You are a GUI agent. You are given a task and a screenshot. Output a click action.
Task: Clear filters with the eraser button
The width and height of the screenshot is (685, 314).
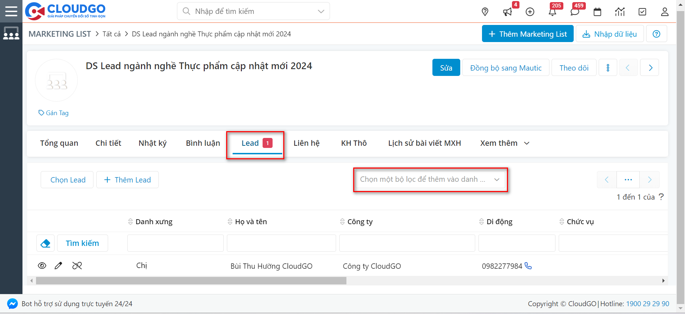pyautogui.click(x=46, y=243)
